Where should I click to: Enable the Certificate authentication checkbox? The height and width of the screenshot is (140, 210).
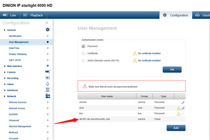(83, 53)
